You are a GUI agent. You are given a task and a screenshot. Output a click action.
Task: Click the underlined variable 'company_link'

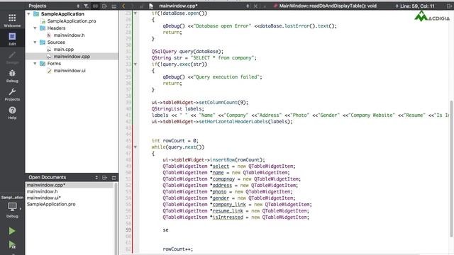click(229, 205)
